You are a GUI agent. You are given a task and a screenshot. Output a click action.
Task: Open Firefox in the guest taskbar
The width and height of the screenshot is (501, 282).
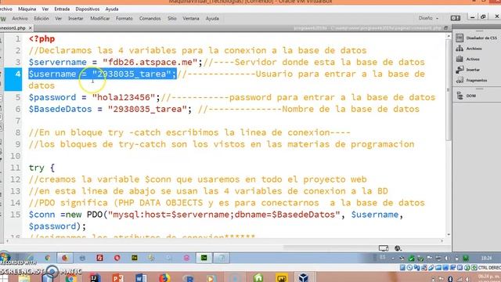65,258
